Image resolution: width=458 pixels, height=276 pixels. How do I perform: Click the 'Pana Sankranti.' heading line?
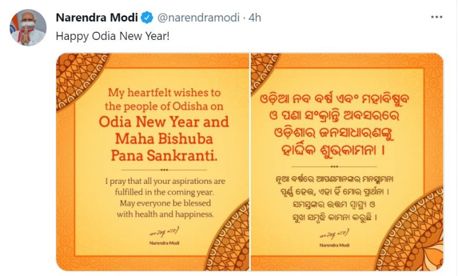(x=164, y=156)
